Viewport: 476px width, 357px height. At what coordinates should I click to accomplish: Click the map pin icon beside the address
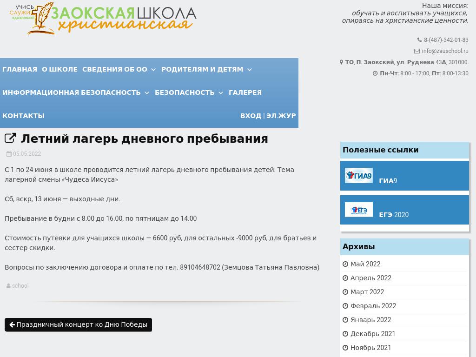pyautogui.click(x=341, y=62)
